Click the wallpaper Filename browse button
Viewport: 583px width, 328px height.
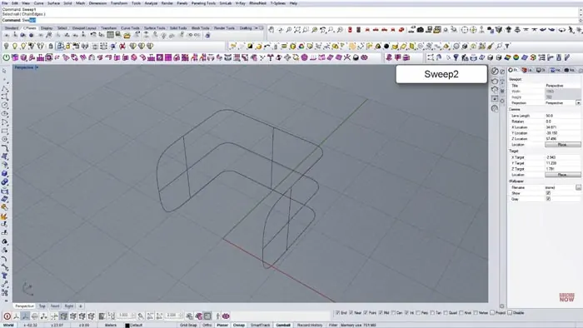pos(578,187)
